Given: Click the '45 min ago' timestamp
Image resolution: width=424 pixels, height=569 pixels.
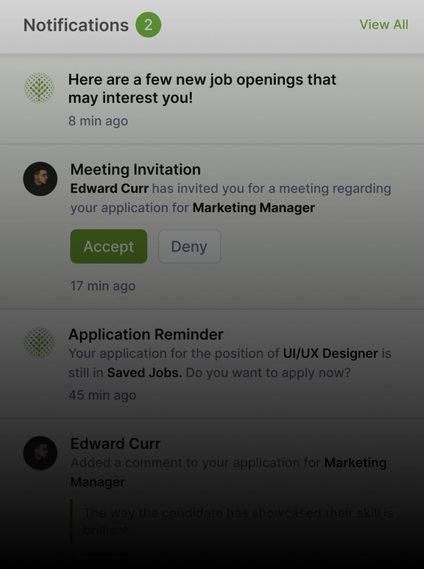Looking at the screenshot, I should pos(102,396).
